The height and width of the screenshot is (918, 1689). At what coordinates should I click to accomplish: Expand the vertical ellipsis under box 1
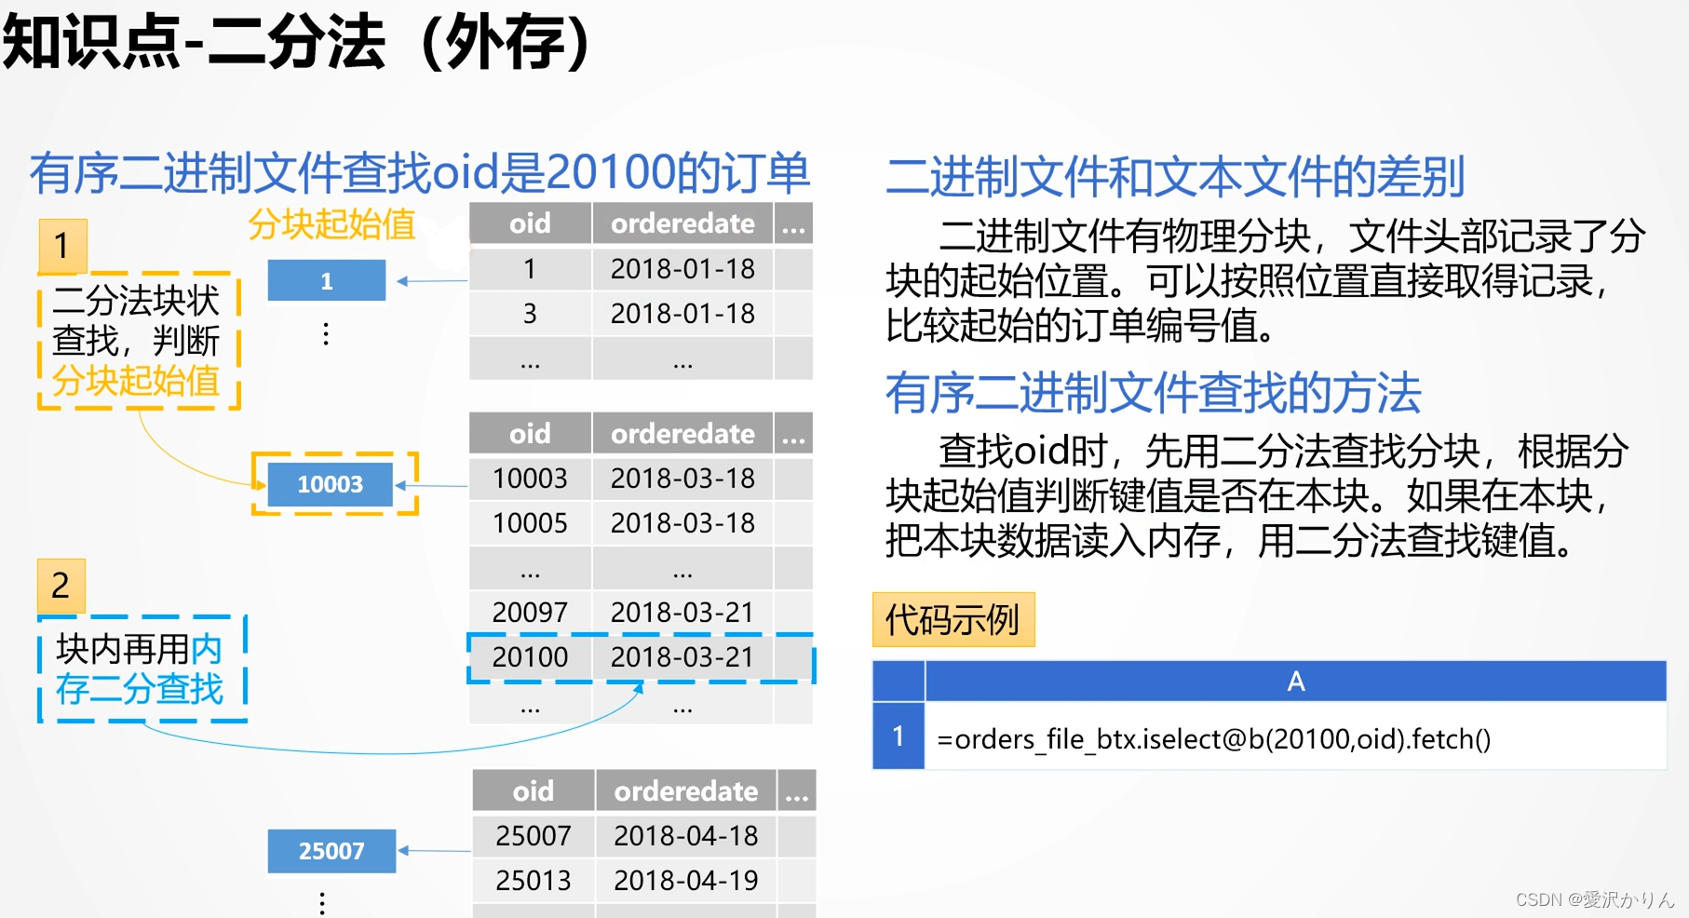pos(324,333)
